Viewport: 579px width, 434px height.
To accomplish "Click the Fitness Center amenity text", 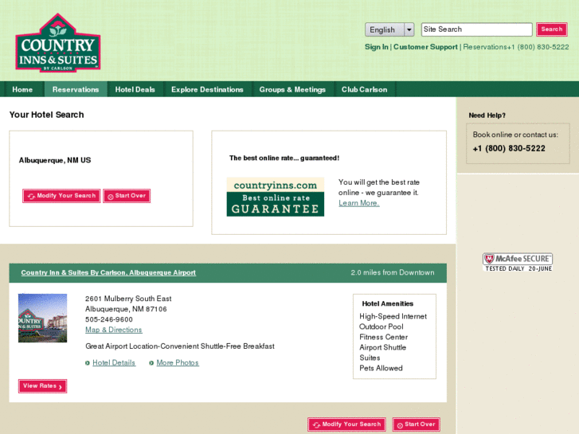I will tap(383, 337).
